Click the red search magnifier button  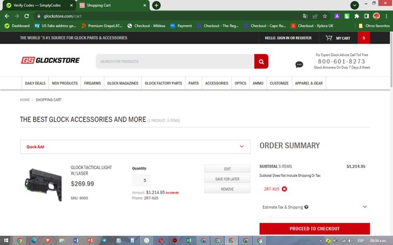261,61
